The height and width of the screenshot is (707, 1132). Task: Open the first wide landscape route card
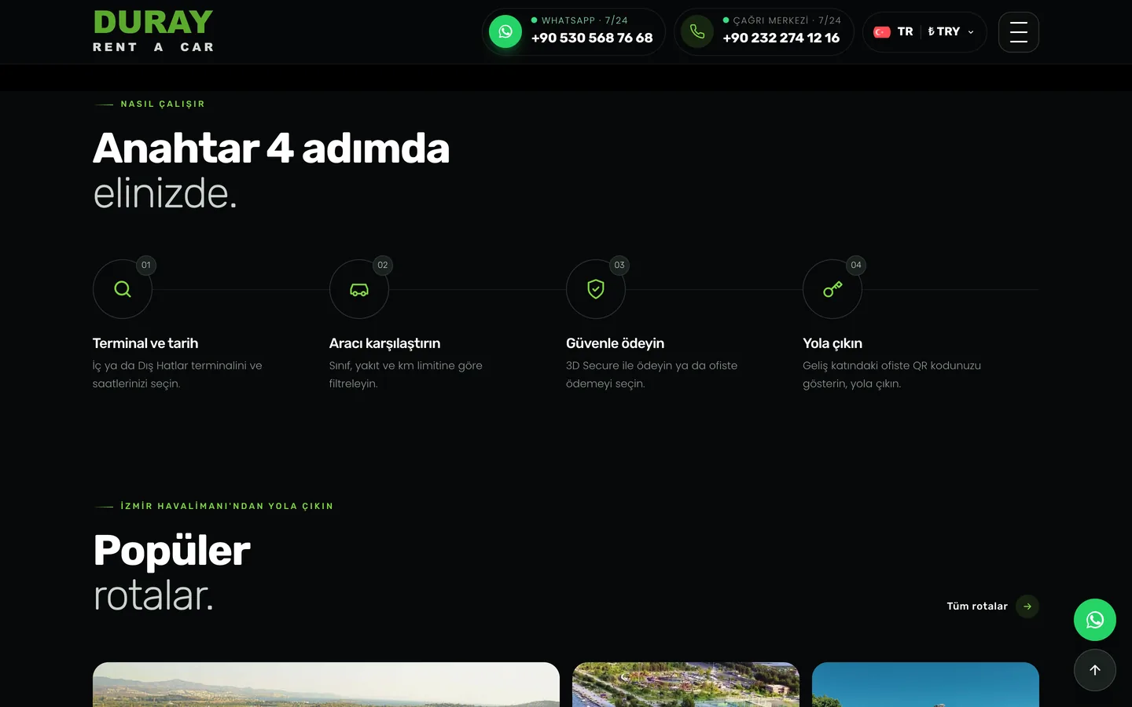326,684
